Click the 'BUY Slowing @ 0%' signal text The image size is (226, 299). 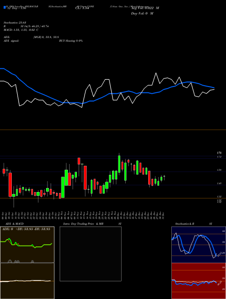click(x=71, y=41)
